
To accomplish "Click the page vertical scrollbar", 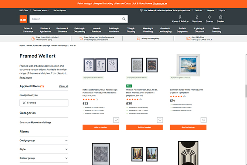I will 245,91.
